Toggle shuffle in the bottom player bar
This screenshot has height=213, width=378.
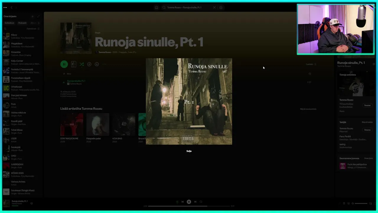click(x=177, y=202)
